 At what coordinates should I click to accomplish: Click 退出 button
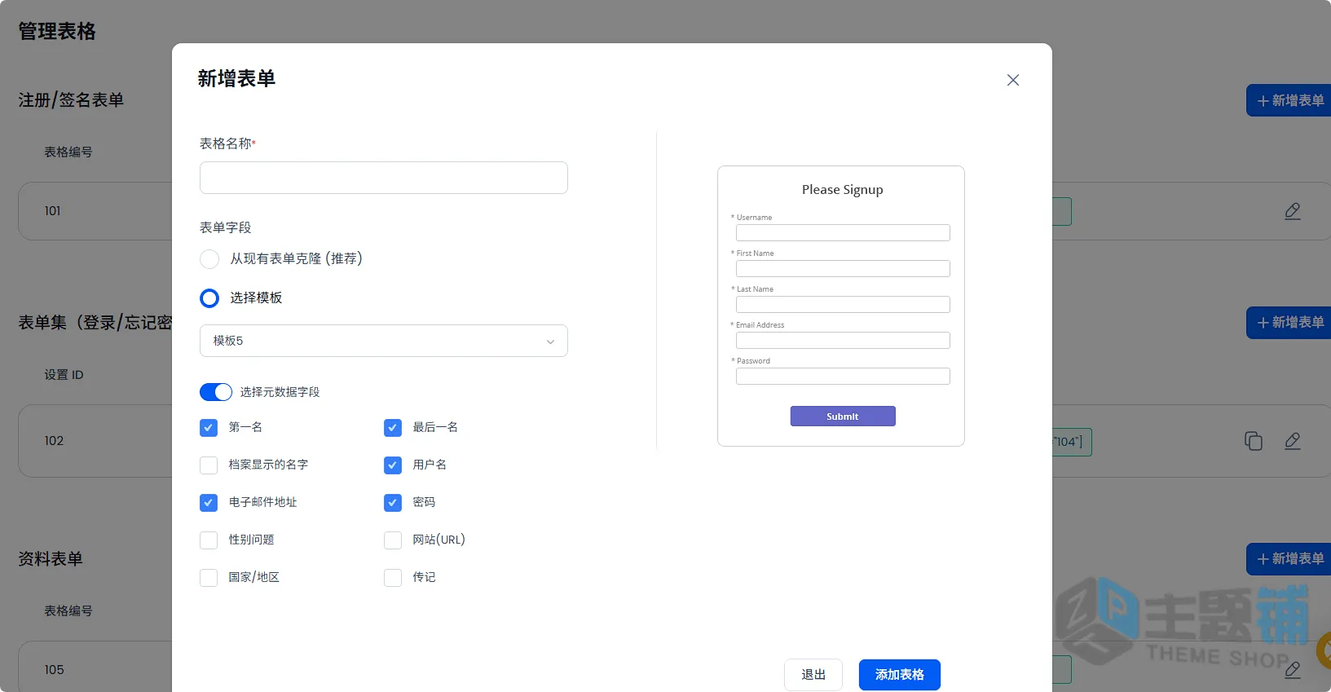pyautogui.click(x=813, y=675)
